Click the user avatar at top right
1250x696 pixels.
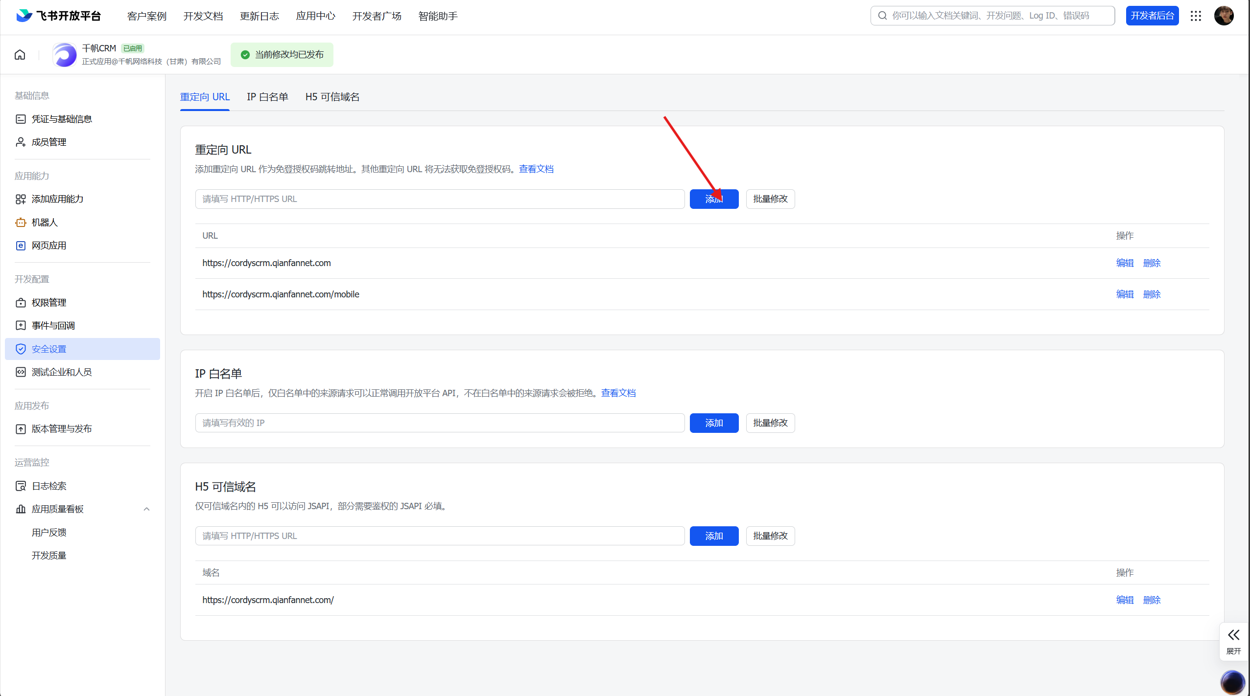(1224, 16)
